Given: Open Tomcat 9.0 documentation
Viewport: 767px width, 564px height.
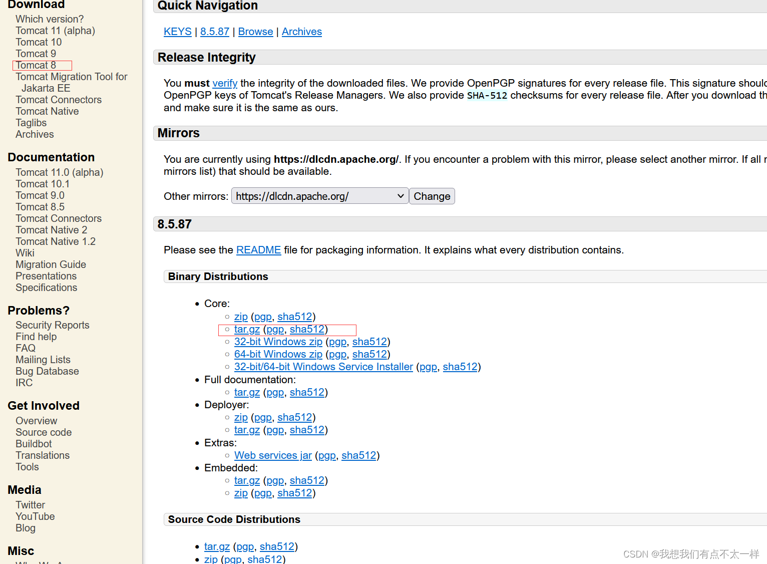Looking at the screenshot, I should 40,195.
